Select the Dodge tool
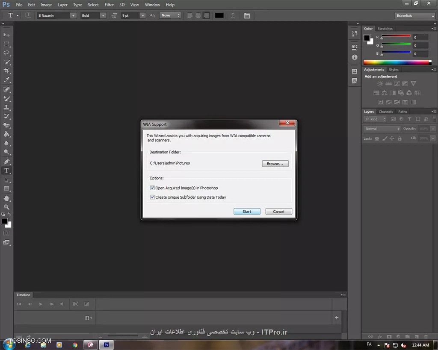Image resolution: width=438 pixels, height=350 pixels. [6, 152]
